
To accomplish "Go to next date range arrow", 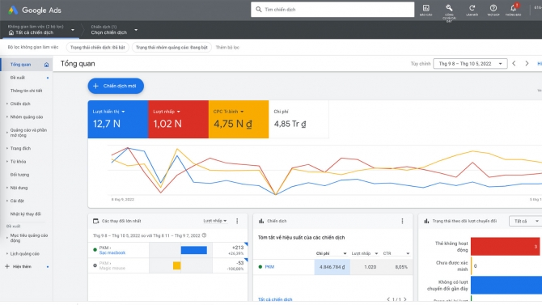I will (x=527, y=64).
